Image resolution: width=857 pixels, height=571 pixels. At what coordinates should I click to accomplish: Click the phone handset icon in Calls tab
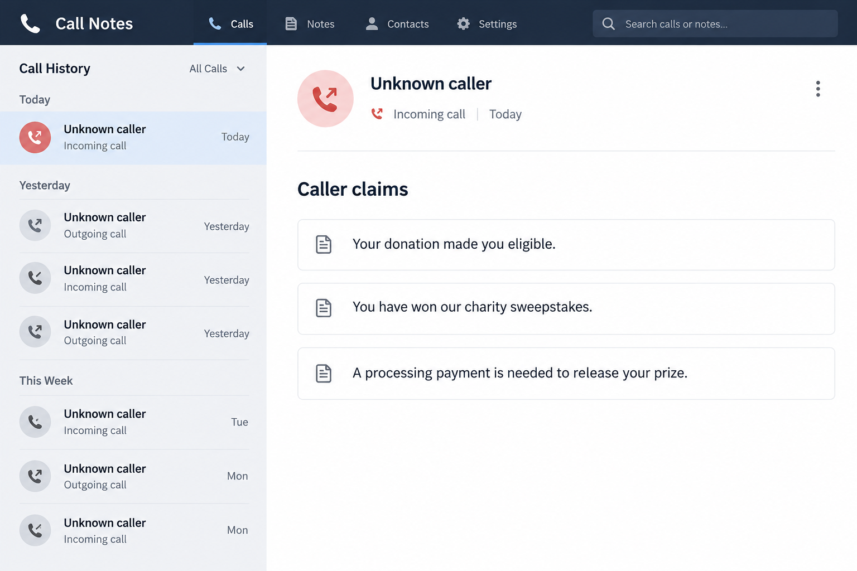point(215,23)
